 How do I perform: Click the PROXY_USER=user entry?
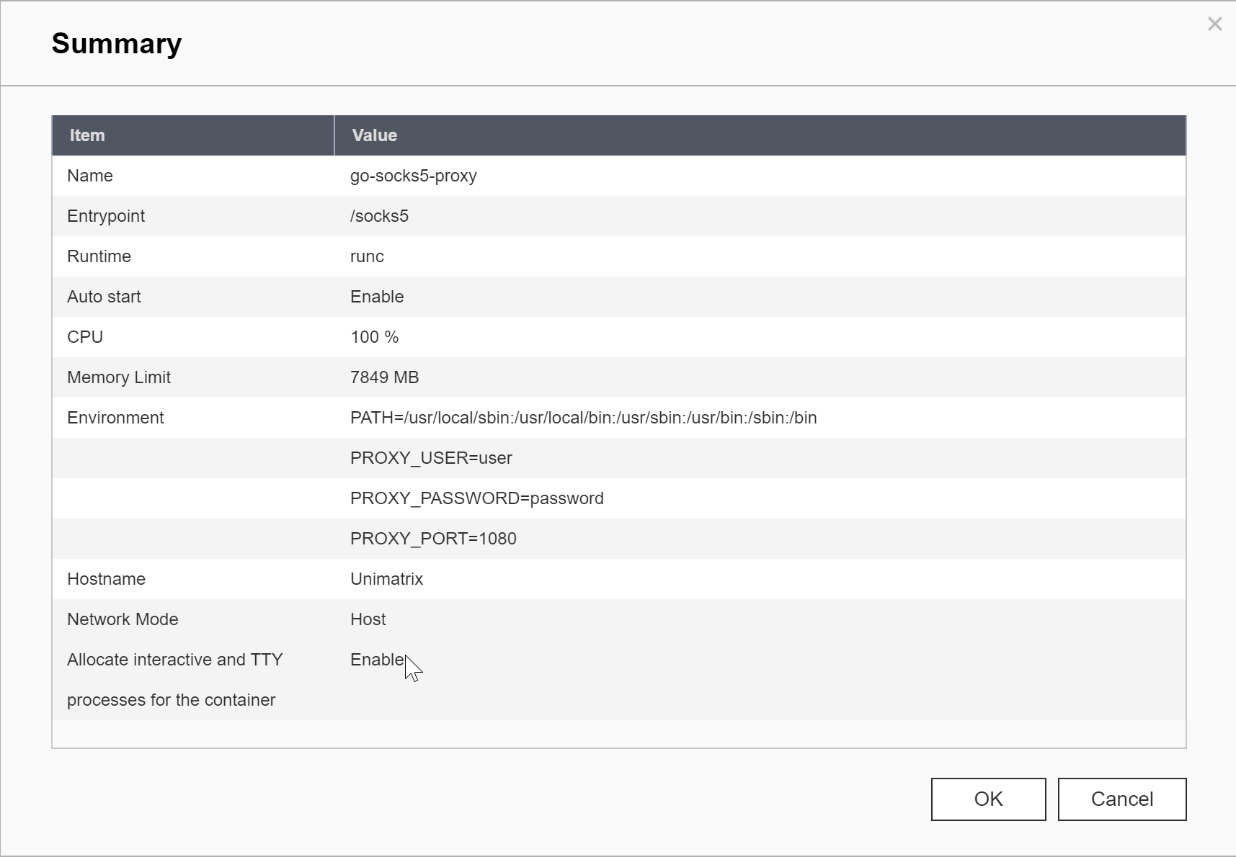point(431,458)
